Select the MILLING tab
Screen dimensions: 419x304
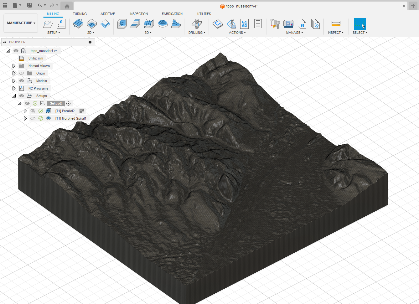53,14
